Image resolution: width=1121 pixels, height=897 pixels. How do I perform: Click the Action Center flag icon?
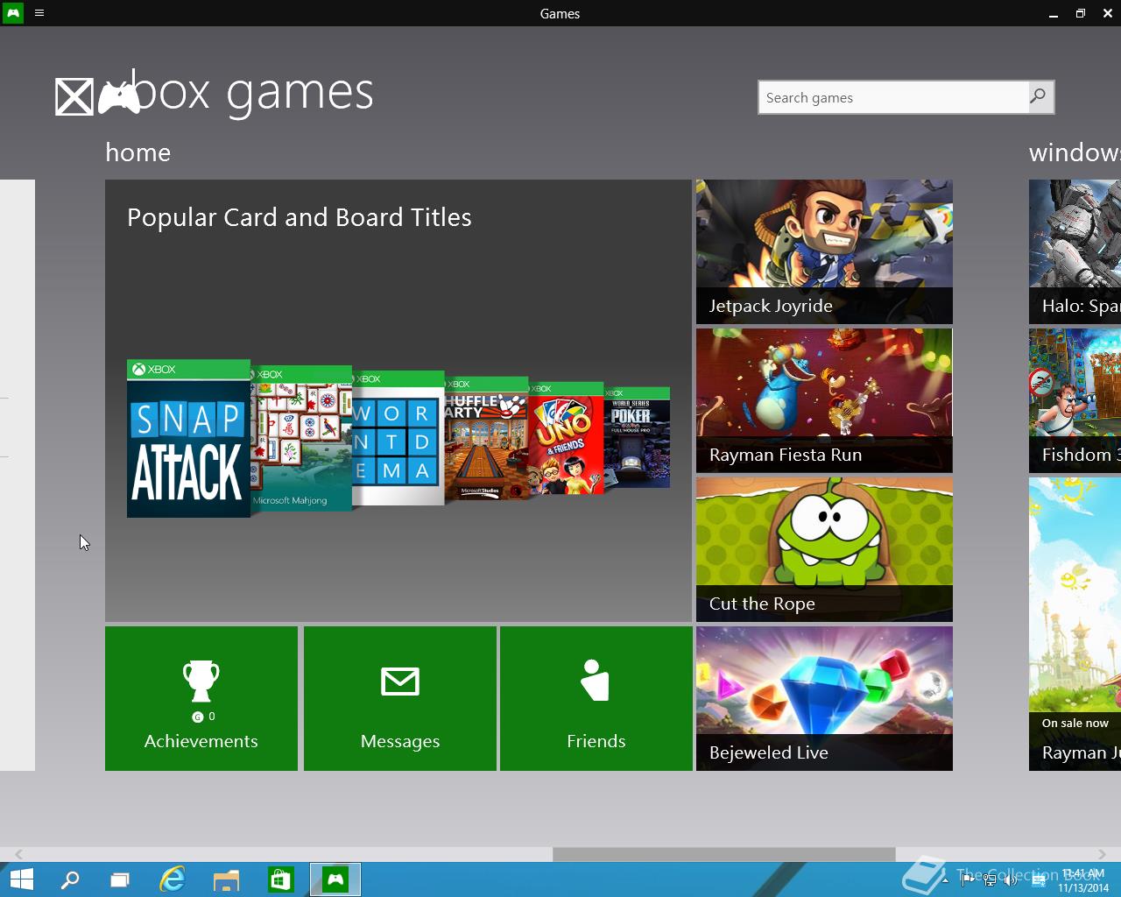coord(968,879)
